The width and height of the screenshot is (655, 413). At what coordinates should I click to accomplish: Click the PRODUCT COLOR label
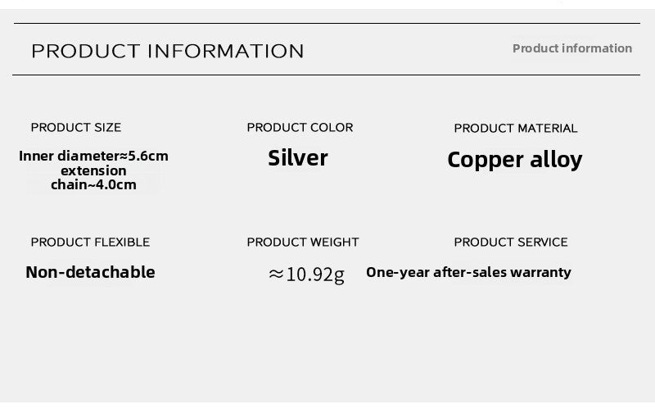click(300, 127)
